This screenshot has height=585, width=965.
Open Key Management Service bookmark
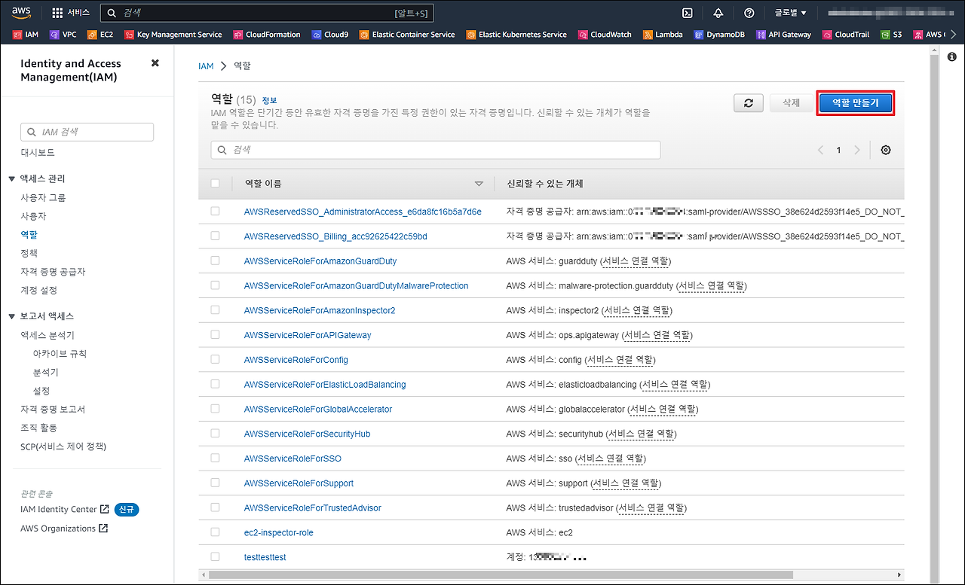point(173,35)
